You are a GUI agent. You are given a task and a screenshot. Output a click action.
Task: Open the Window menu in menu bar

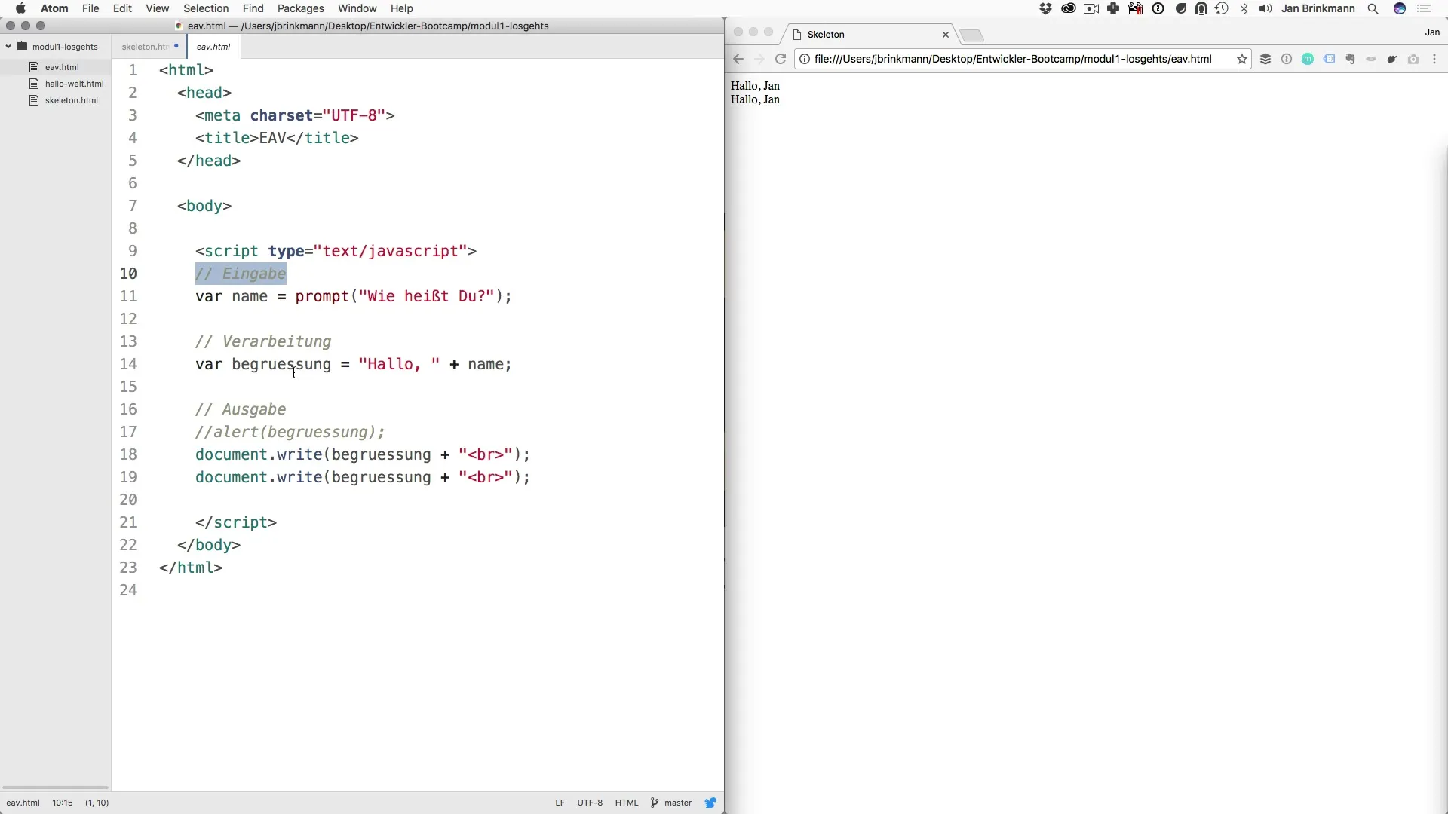(357, 8)
